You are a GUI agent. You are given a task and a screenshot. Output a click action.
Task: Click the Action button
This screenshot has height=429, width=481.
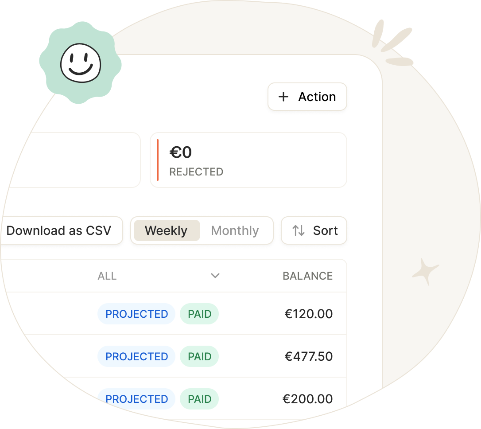pos(307,97)
